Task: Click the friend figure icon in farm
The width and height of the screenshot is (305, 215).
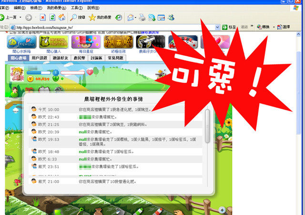Action: [x=15, y=92]
